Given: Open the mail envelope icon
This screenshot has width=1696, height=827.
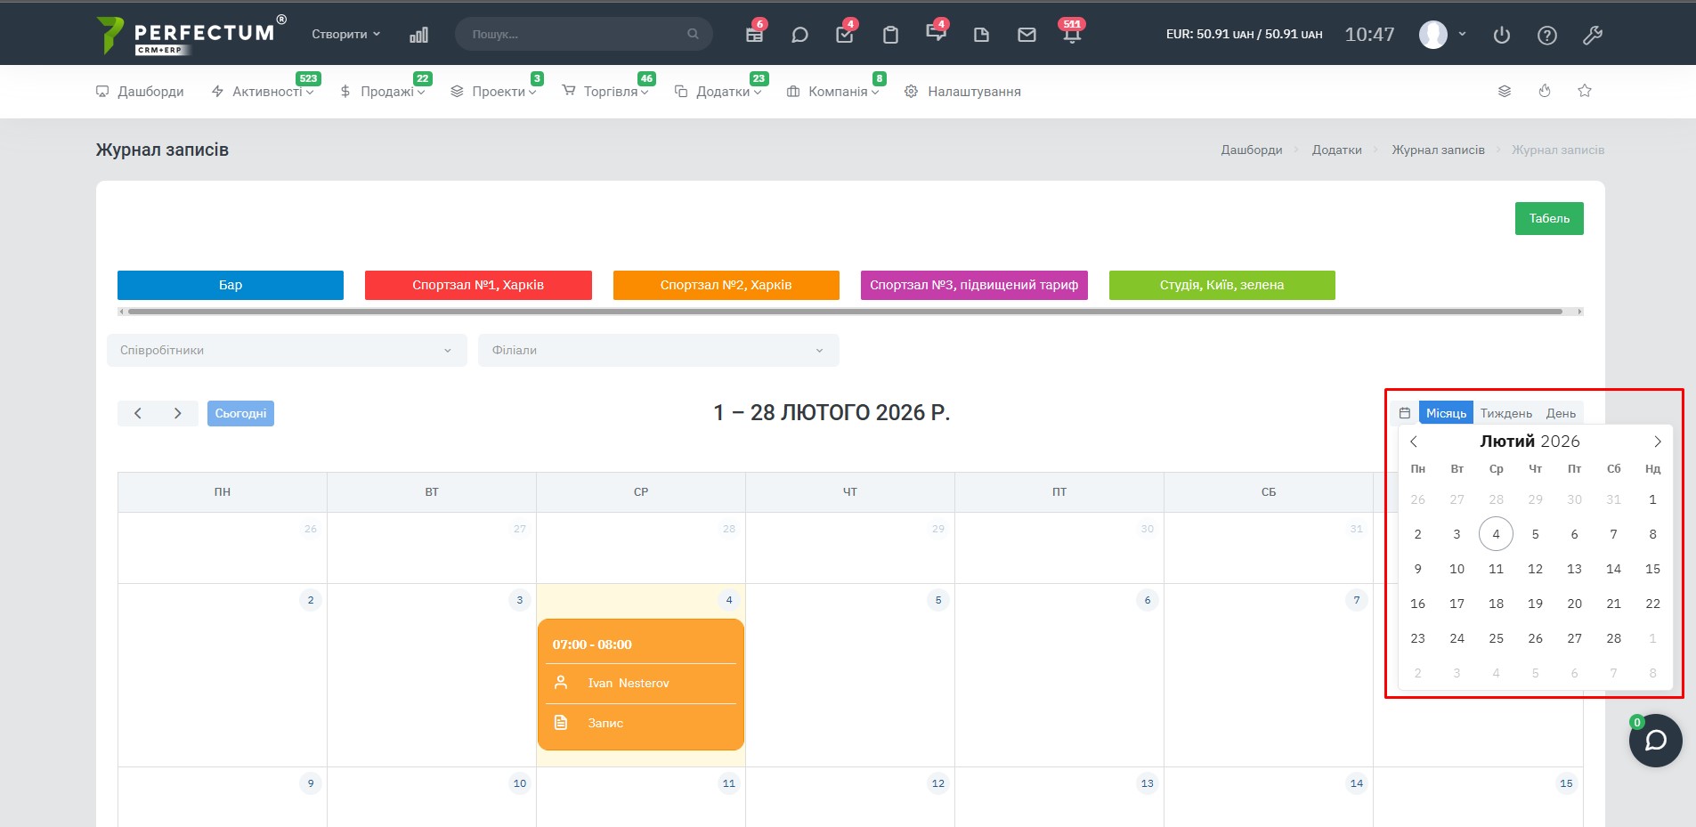Looking at the screenshot, I should 1027,35.
